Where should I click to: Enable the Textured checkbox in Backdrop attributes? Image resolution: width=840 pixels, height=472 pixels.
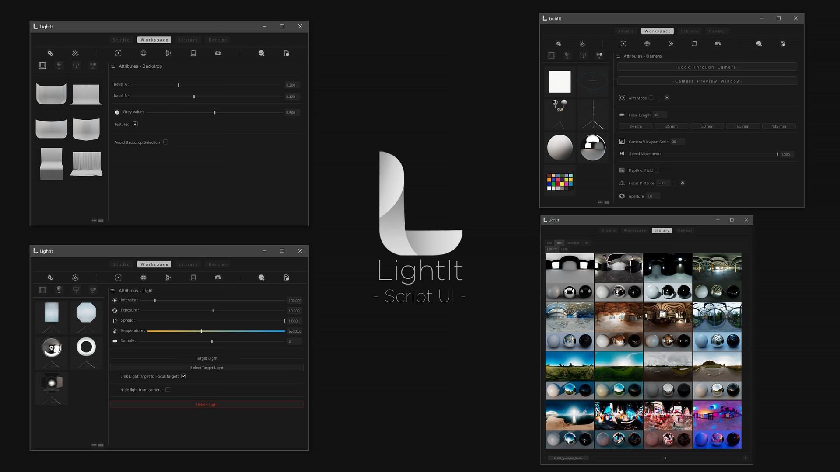(x=135, y=124)
